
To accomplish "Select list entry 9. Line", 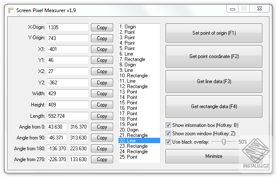I will pyautogui.click(x=139, y=70).
